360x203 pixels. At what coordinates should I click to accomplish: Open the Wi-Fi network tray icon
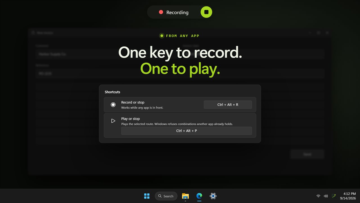(318, 196)
